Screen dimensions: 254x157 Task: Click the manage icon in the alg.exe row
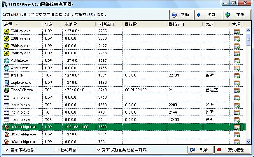[x=237, y=76]
